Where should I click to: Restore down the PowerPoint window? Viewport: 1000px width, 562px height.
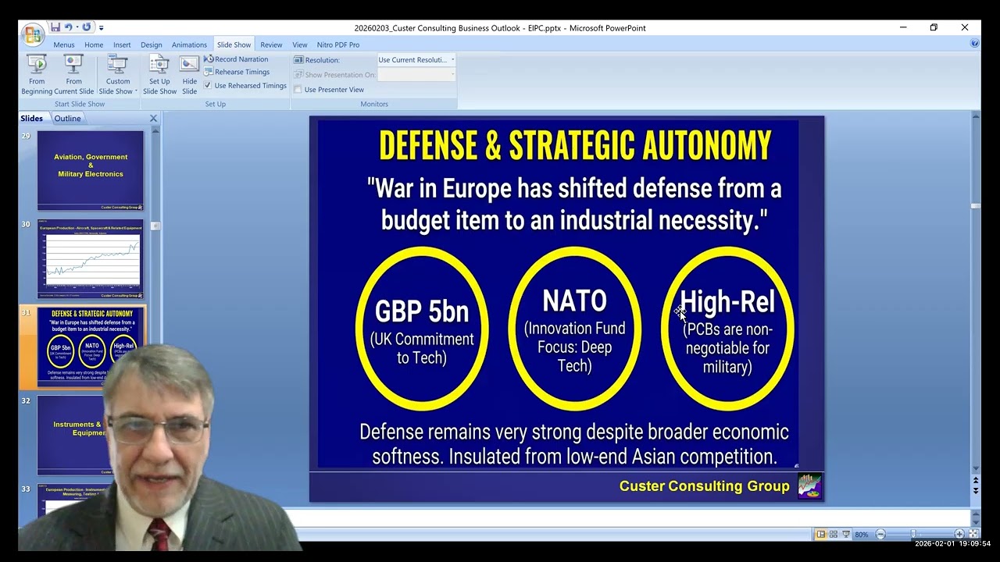(934, 27)
